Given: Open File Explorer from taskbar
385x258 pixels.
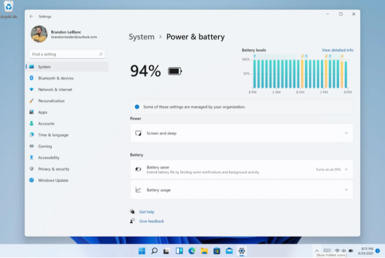Looking at the screenshot, I should point(204,251).
